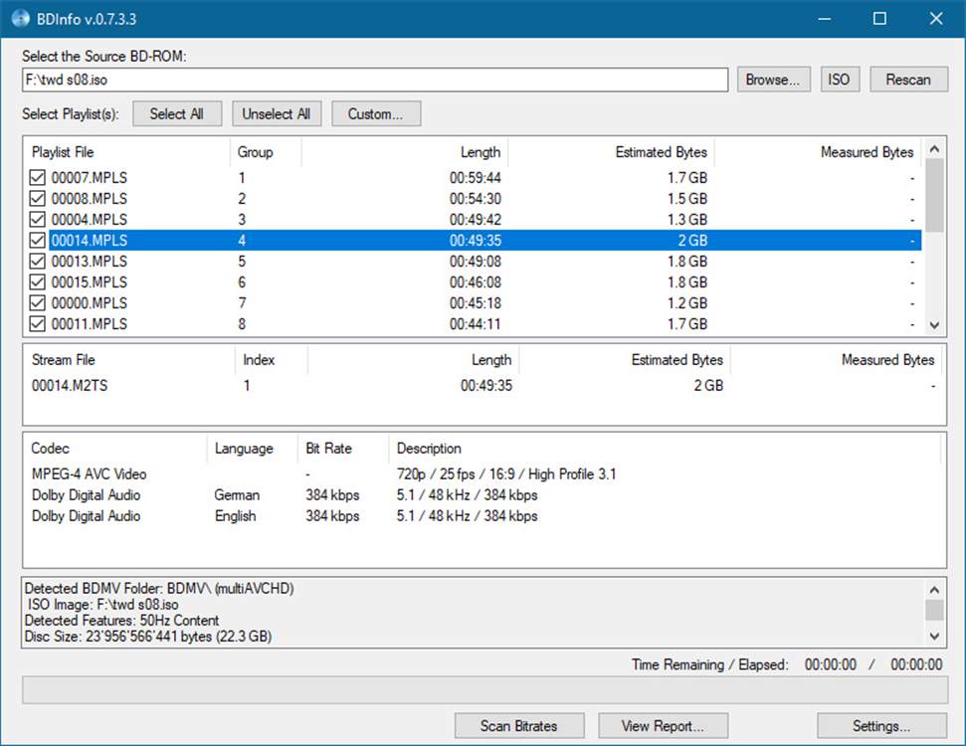Click the Bit Rate column header

point(343,449)
